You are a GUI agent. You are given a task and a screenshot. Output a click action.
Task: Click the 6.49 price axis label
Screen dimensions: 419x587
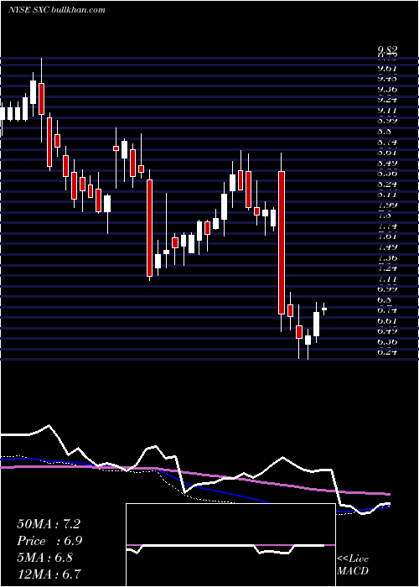pos(387,331)
